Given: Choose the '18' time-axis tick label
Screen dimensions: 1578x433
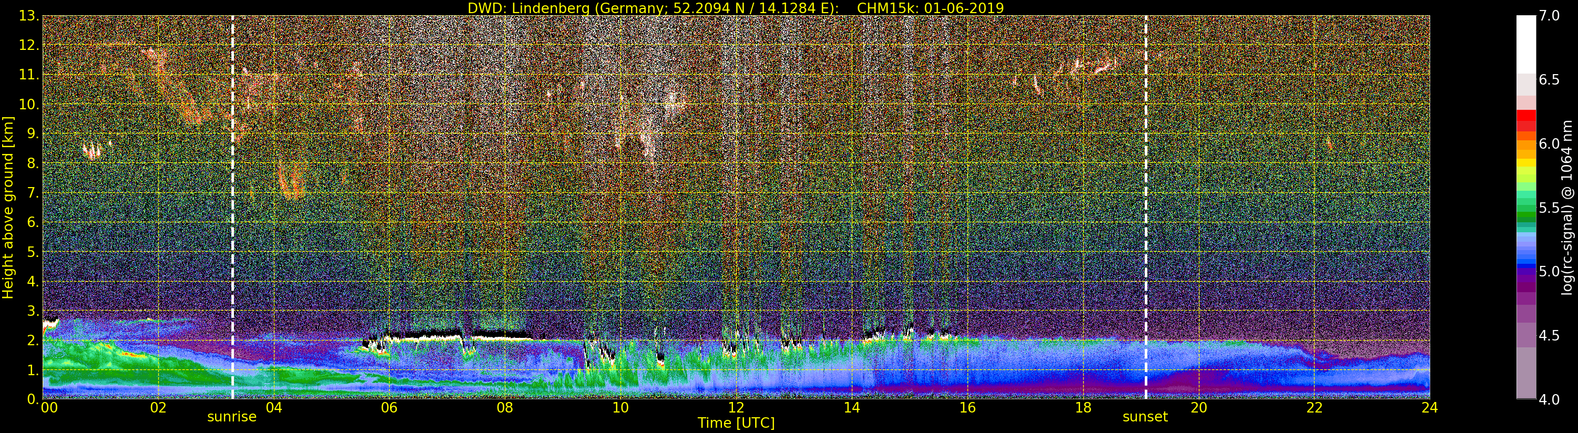Looking at the screenshot, I should (1083, 407).
